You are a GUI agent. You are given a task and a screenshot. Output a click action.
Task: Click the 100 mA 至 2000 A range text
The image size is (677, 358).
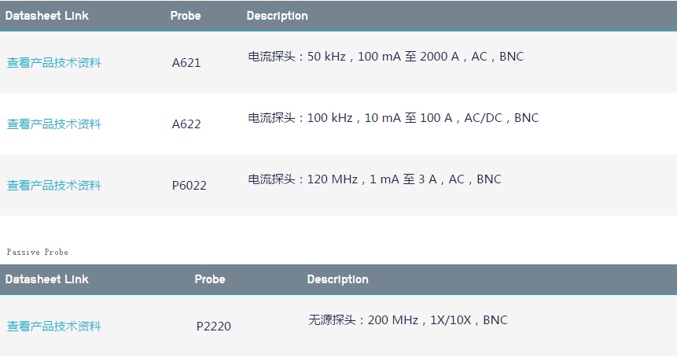pos(408,57)
